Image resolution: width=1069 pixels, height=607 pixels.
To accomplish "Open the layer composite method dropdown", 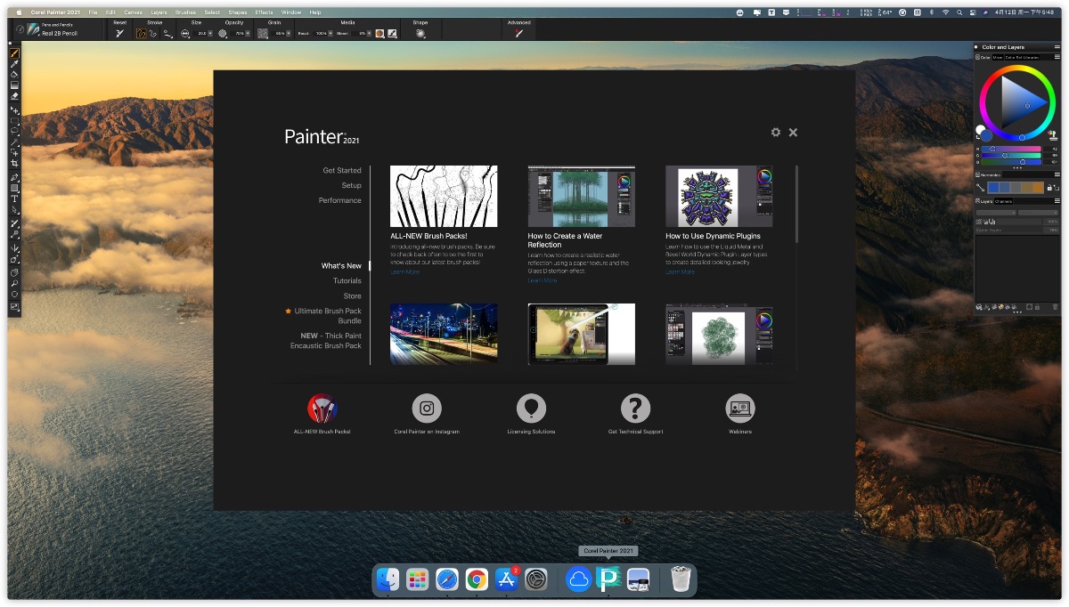I will coord(997,213).
